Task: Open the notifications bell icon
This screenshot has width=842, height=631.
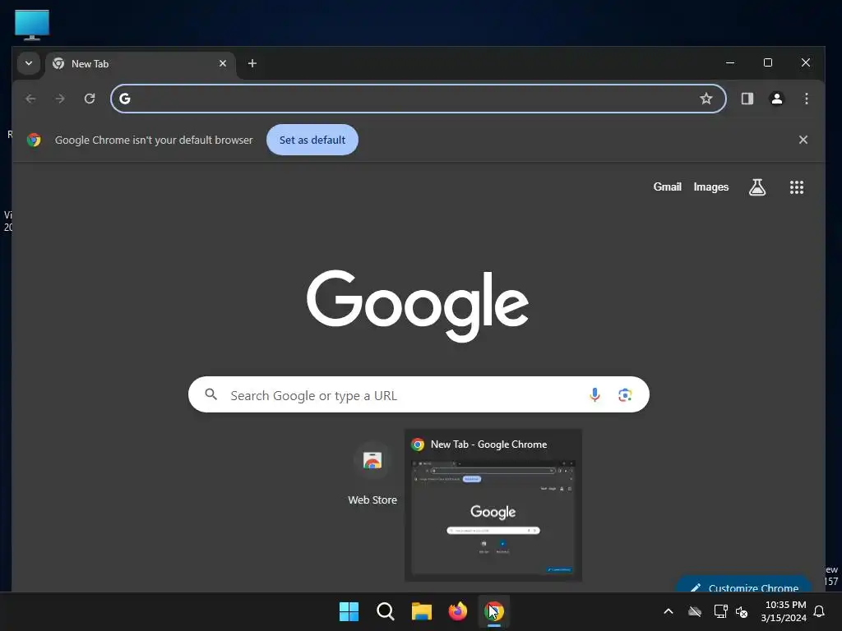Action: pyautogui.click(x=820, y=611)
